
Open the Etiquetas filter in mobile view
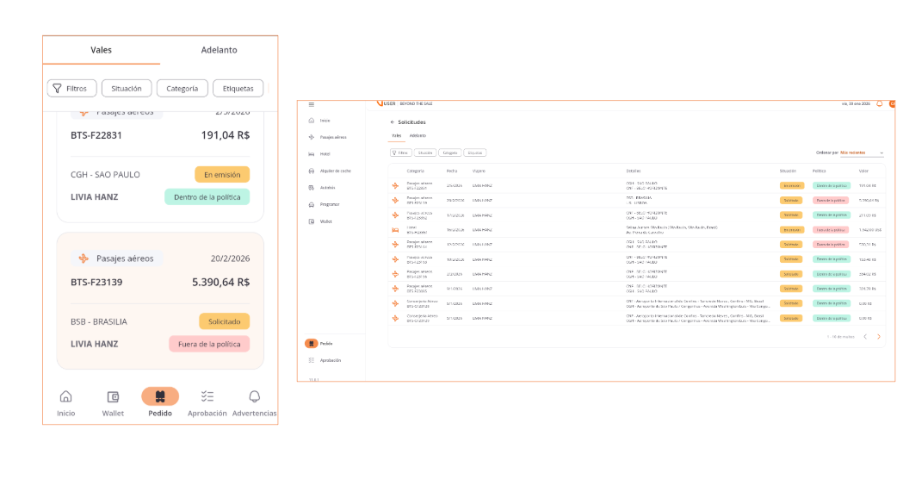pos(238,88)
